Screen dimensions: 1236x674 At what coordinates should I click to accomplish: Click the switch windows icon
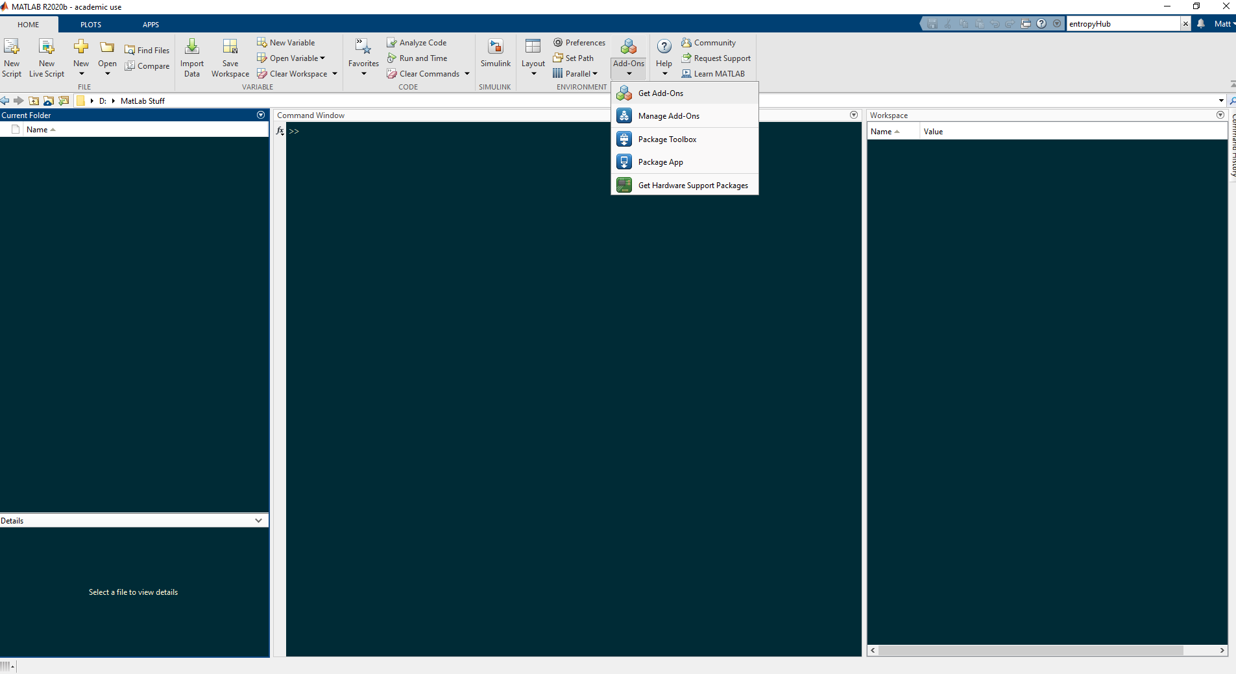1026,23
